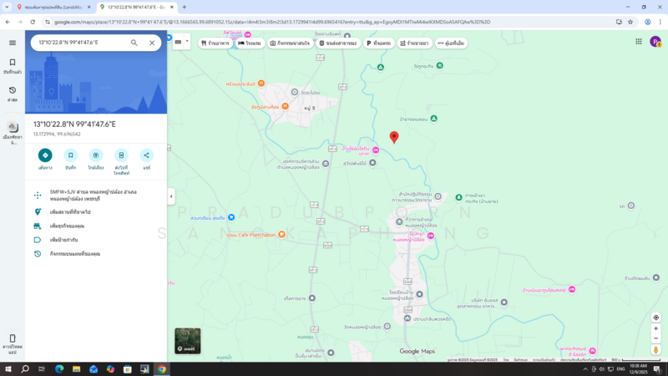Click the Parking category chip
Image resolution: width=668 pixels, height=376 pixels.
[378, 43]
